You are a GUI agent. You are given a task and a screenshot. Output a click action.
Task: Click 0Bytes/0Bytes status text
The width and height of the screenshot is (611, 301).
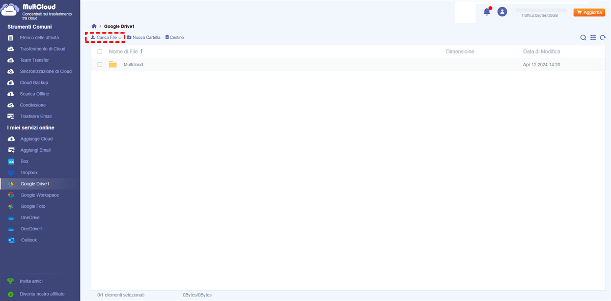tap(197, 295)
